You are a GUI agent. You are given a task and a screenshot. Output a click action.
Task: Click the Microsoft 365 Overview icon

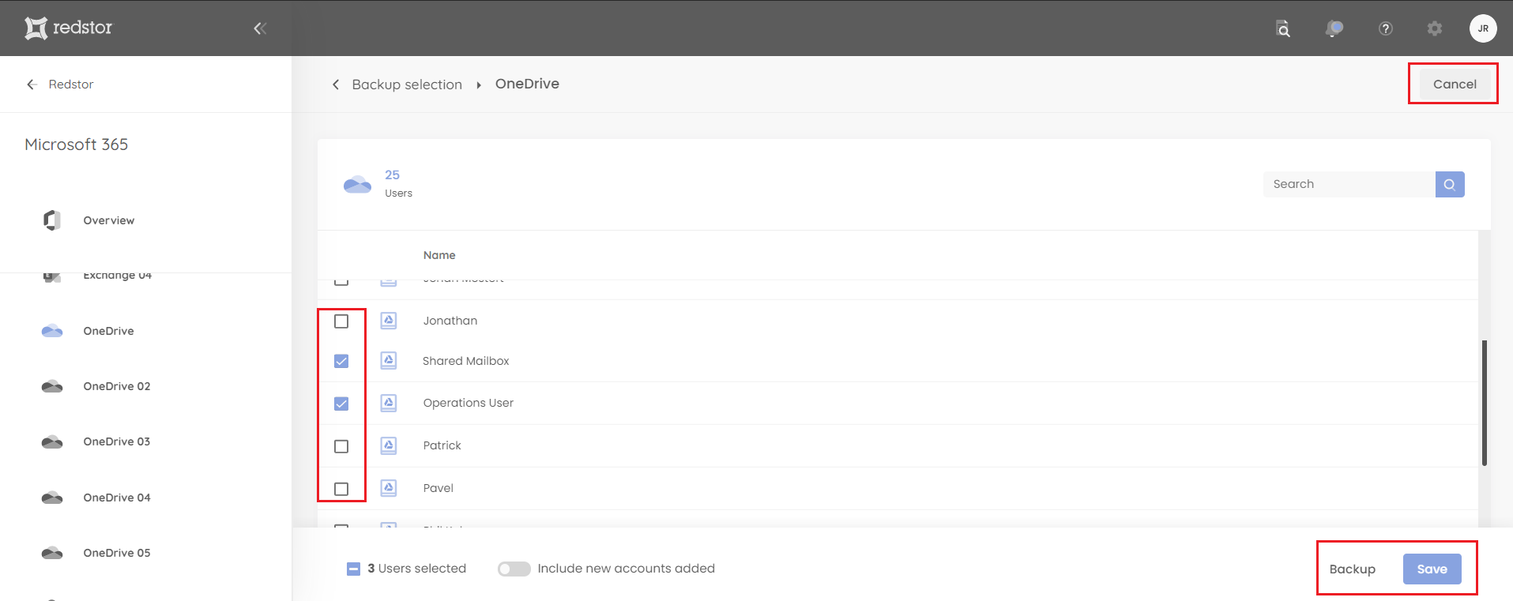point(52,220)
